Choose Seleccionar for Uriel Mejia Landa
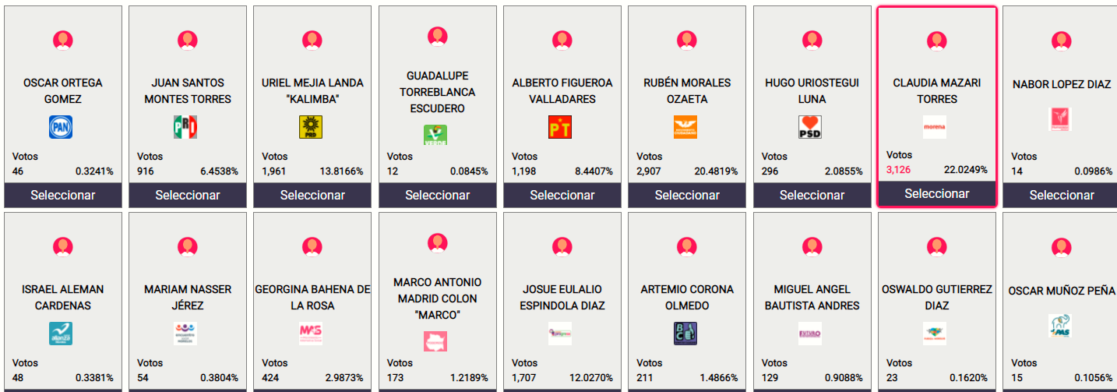 (x=312, y=195)
